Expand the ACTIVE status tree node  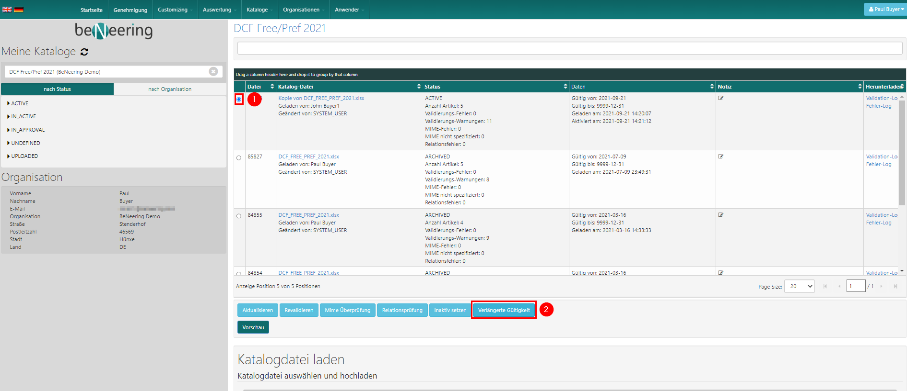tap(9, 103)
